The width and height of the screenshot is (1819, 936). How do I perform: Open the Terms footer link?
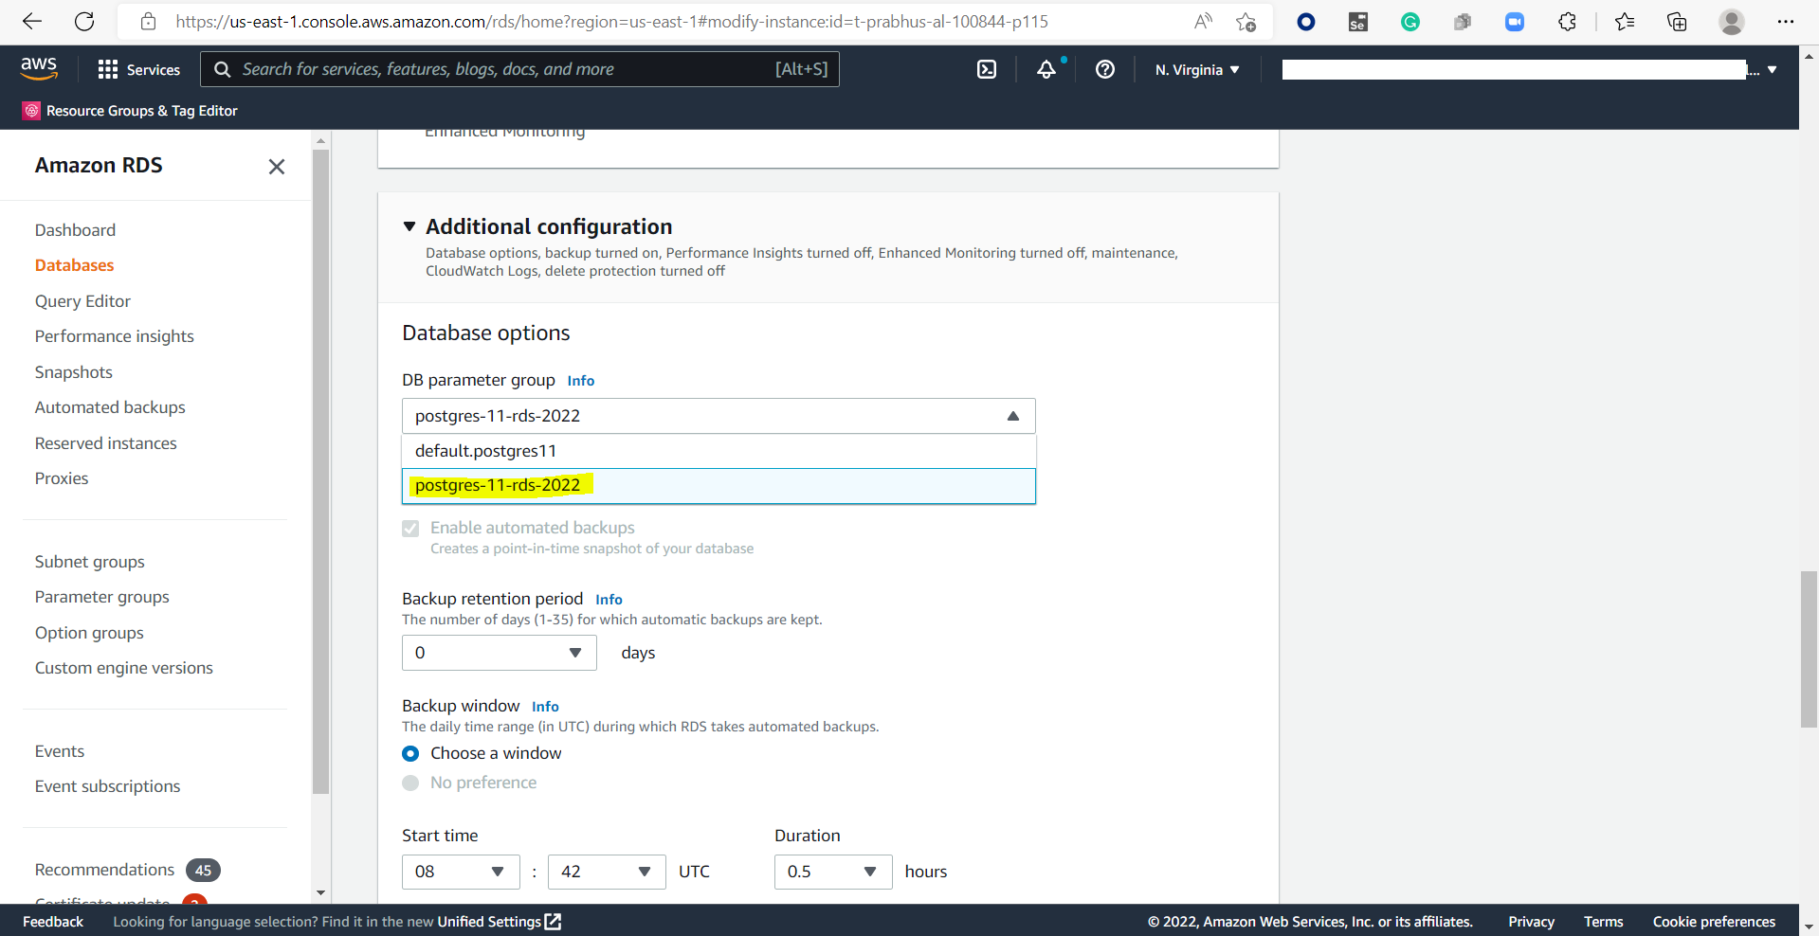coord(1603,922)
